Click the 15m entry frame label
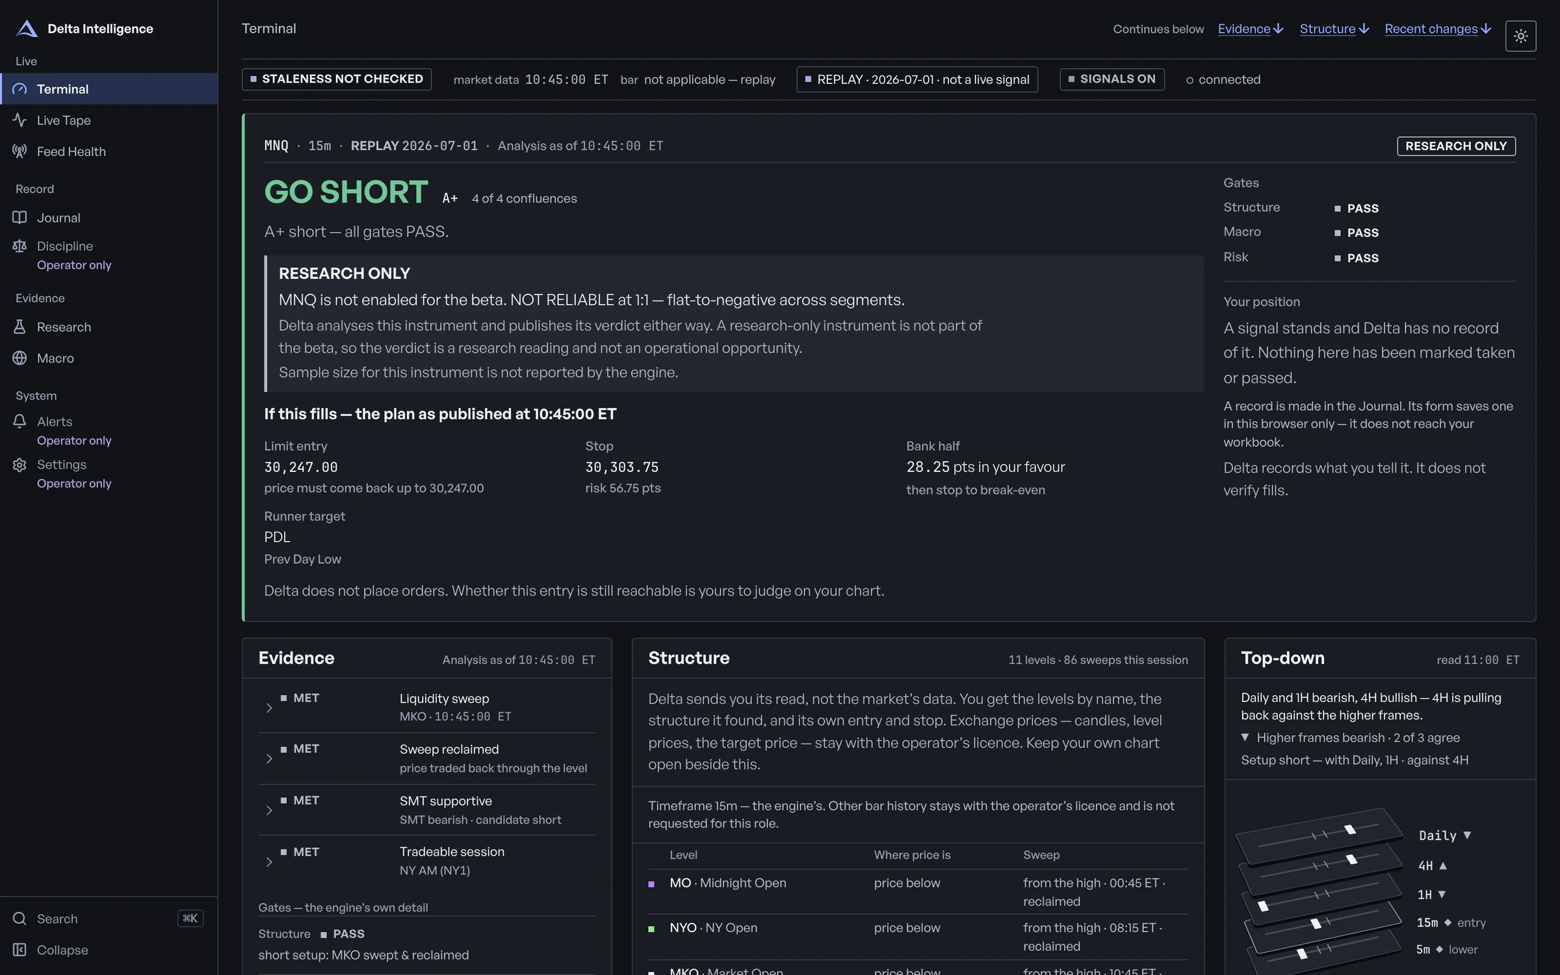 point(1451,922)
